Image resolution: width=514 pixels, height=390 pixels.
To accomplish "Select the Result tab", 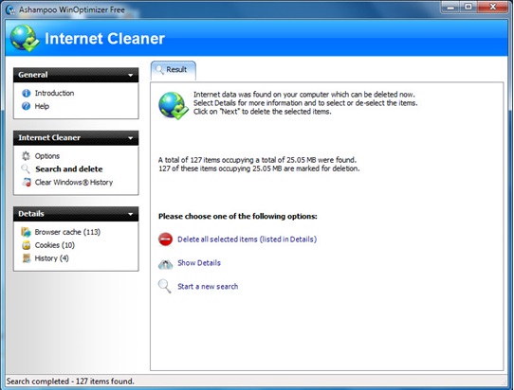I will coord(174,70).
